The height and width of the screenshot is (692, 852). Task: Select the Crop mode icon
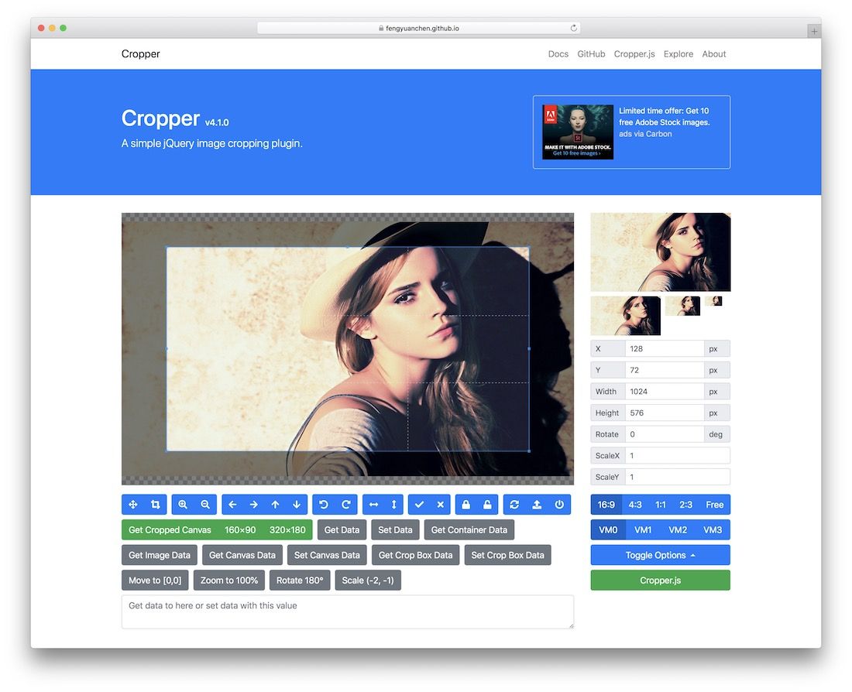(x=156, y=505)
